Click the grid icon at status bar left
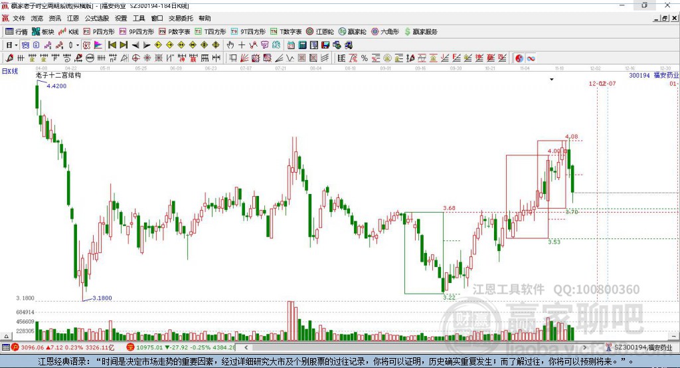The image size is (680, 368). click(5, 347)
